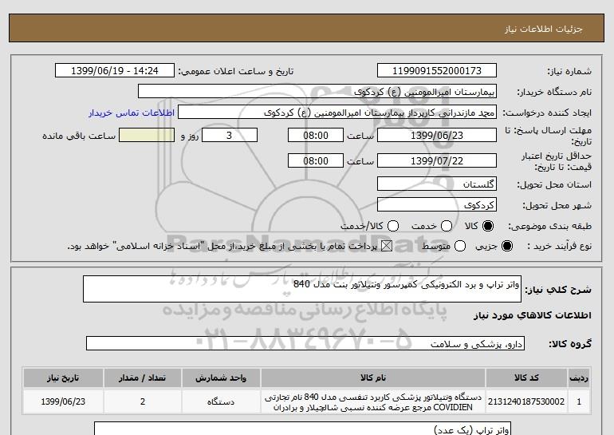The height and width of the screenshot is (435, 614).
Task: Click product code 2131240187530002 cell
Action: [x=526, y=401]
